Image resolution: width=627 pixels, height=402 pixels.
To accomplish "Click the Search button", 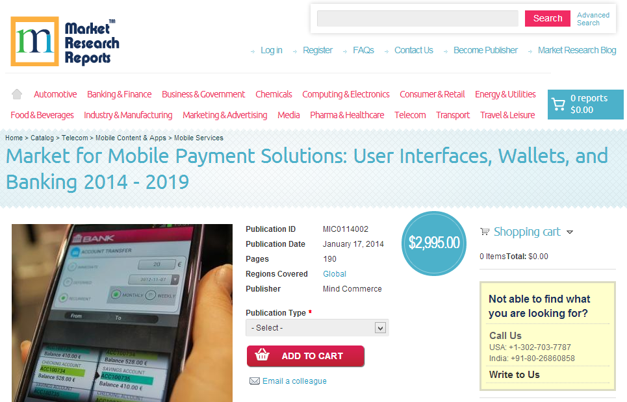I will coord(548,18).
